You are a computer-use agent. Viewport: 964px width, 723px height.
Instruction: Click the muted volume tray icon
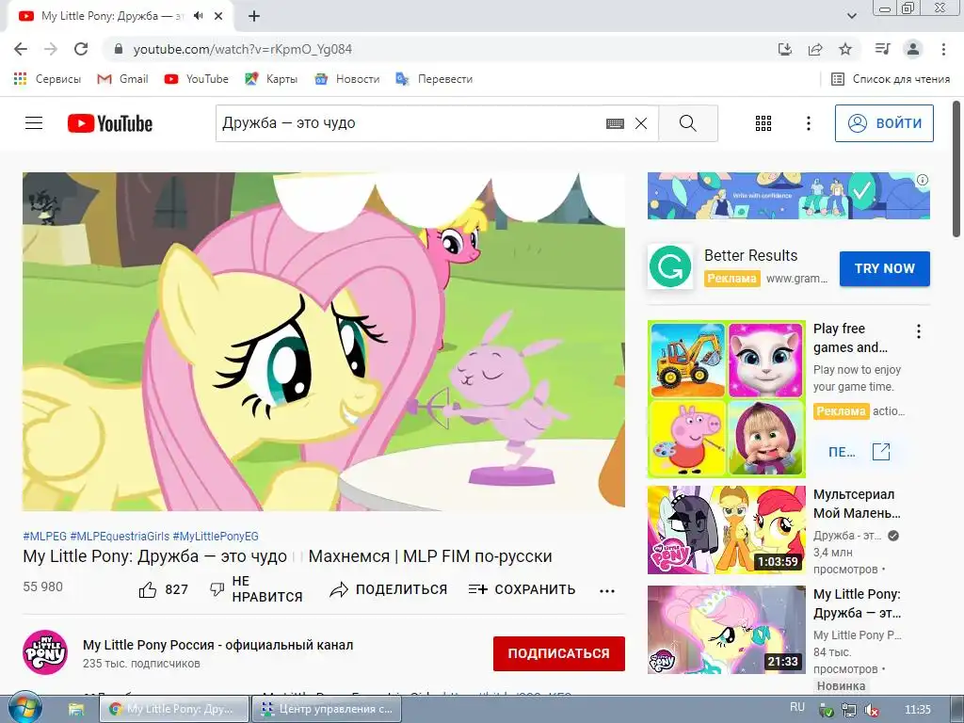(x=871, y=710)
